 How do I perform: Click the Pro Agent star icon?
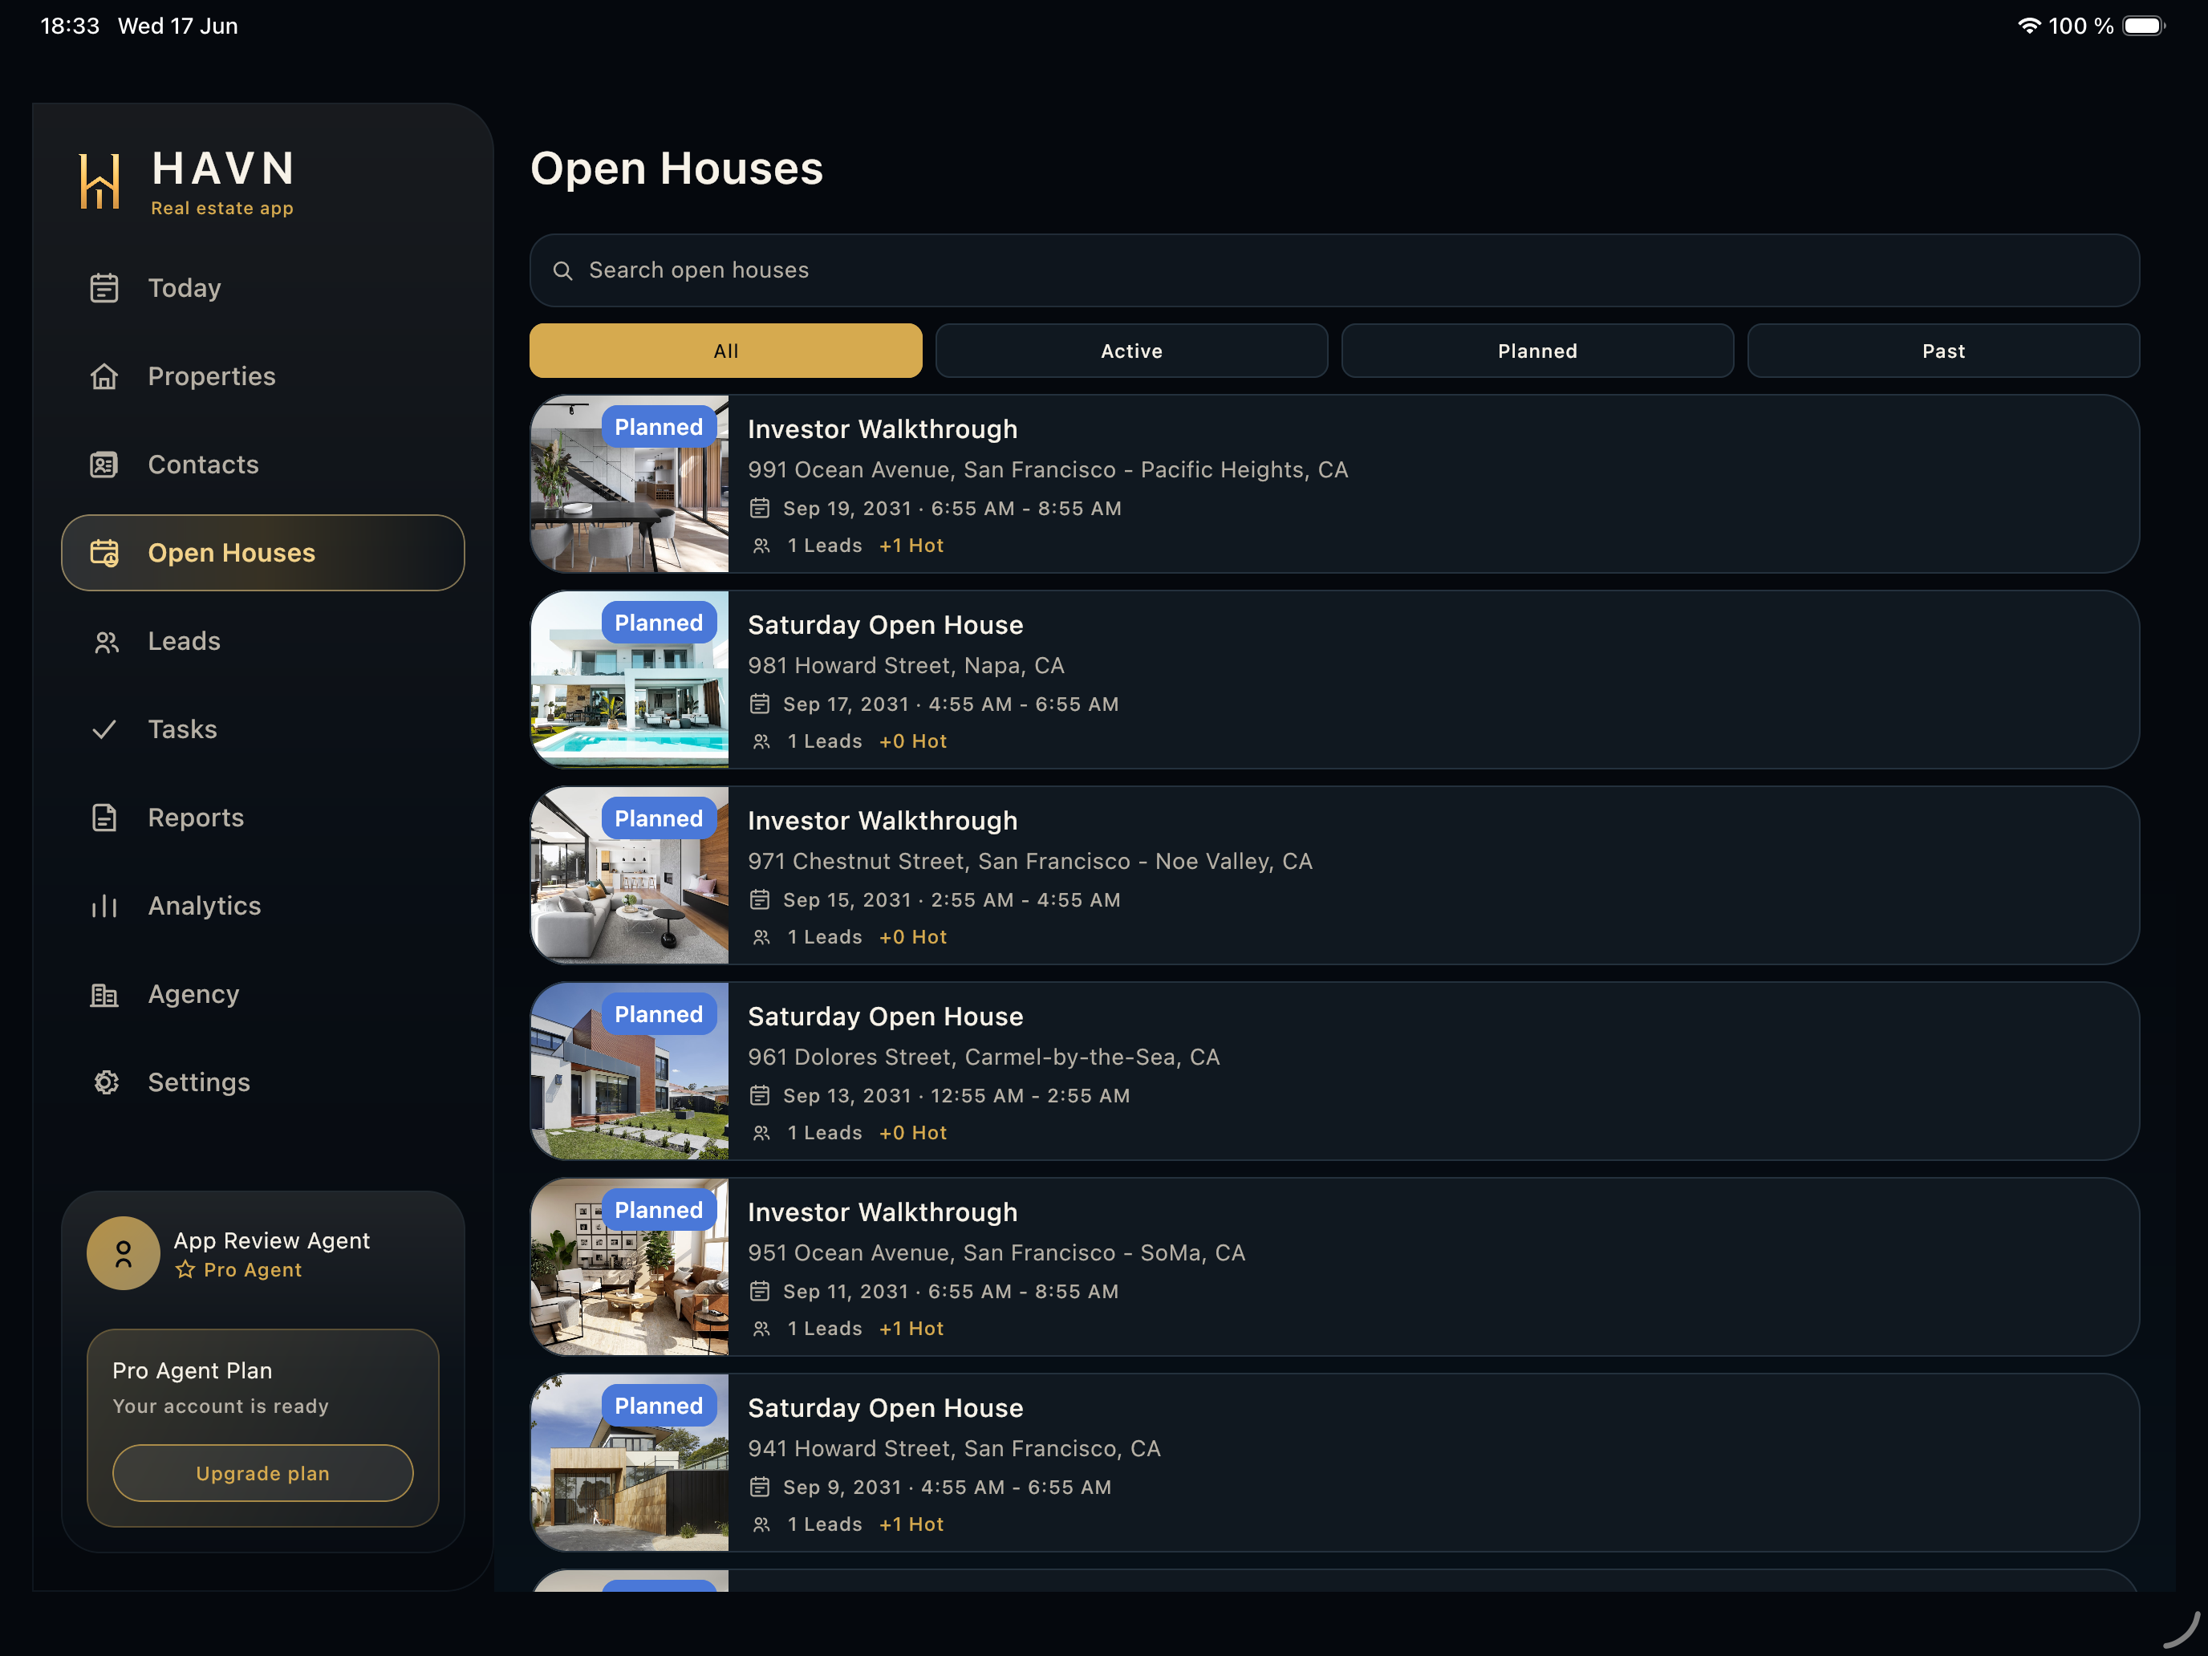pyautogui.click(x=185, y=1270)
